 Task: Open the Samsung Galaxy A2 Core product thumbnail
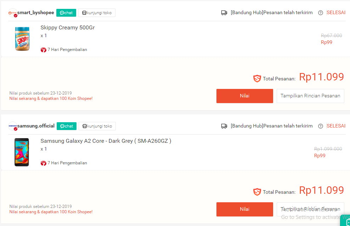coord(22,152)
